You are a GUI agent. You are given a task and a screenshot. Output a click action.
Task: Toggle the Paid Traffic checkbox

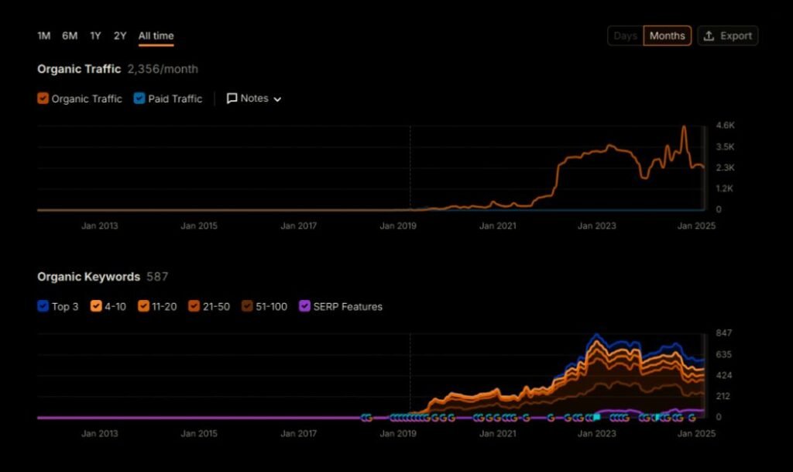[139, 98]
